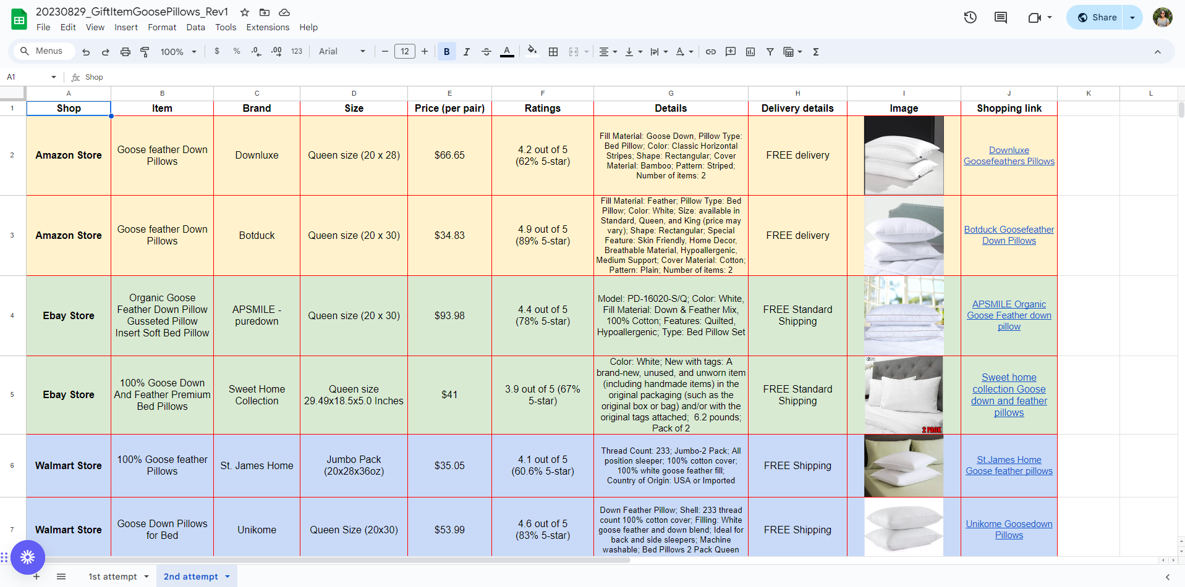Select column G header

[671, 94]
